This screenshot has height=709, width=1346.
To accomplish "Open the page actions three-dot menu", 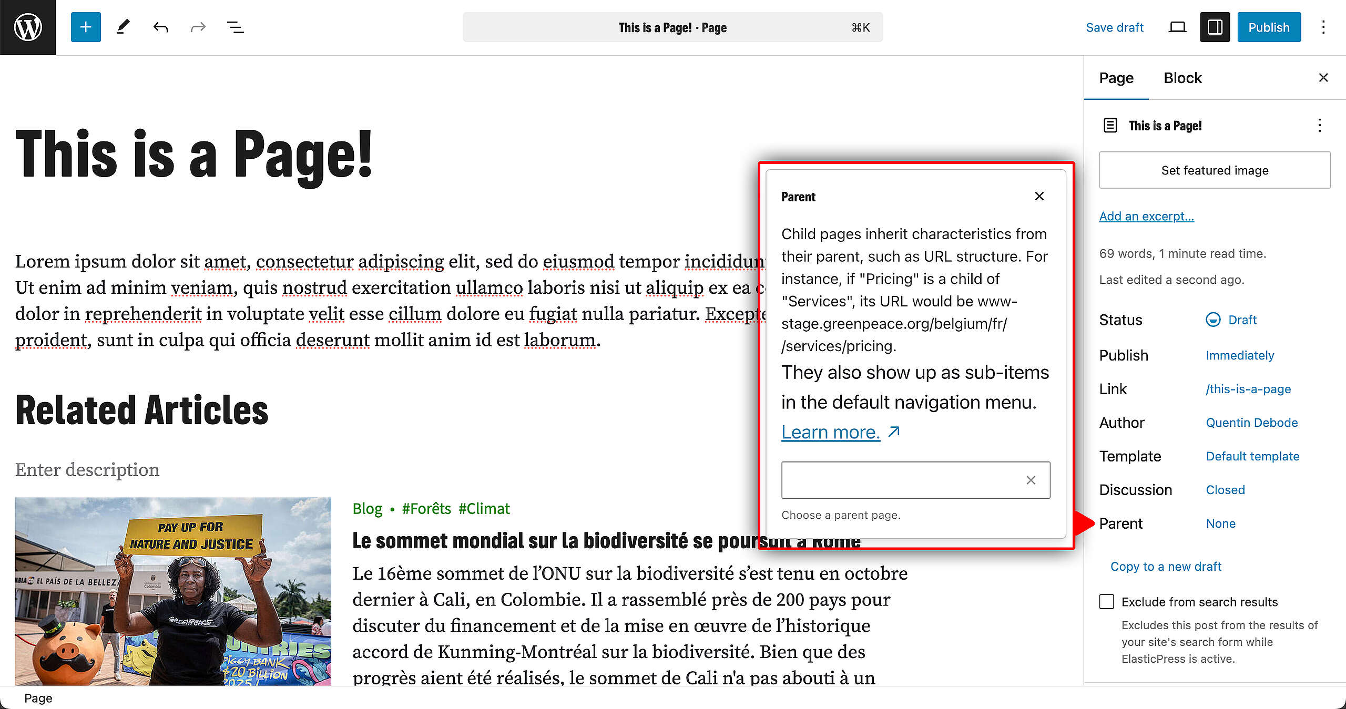I will pos(1319,126).
